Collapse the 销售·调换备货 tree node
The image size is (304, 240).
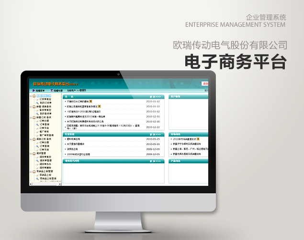(31, 107)
